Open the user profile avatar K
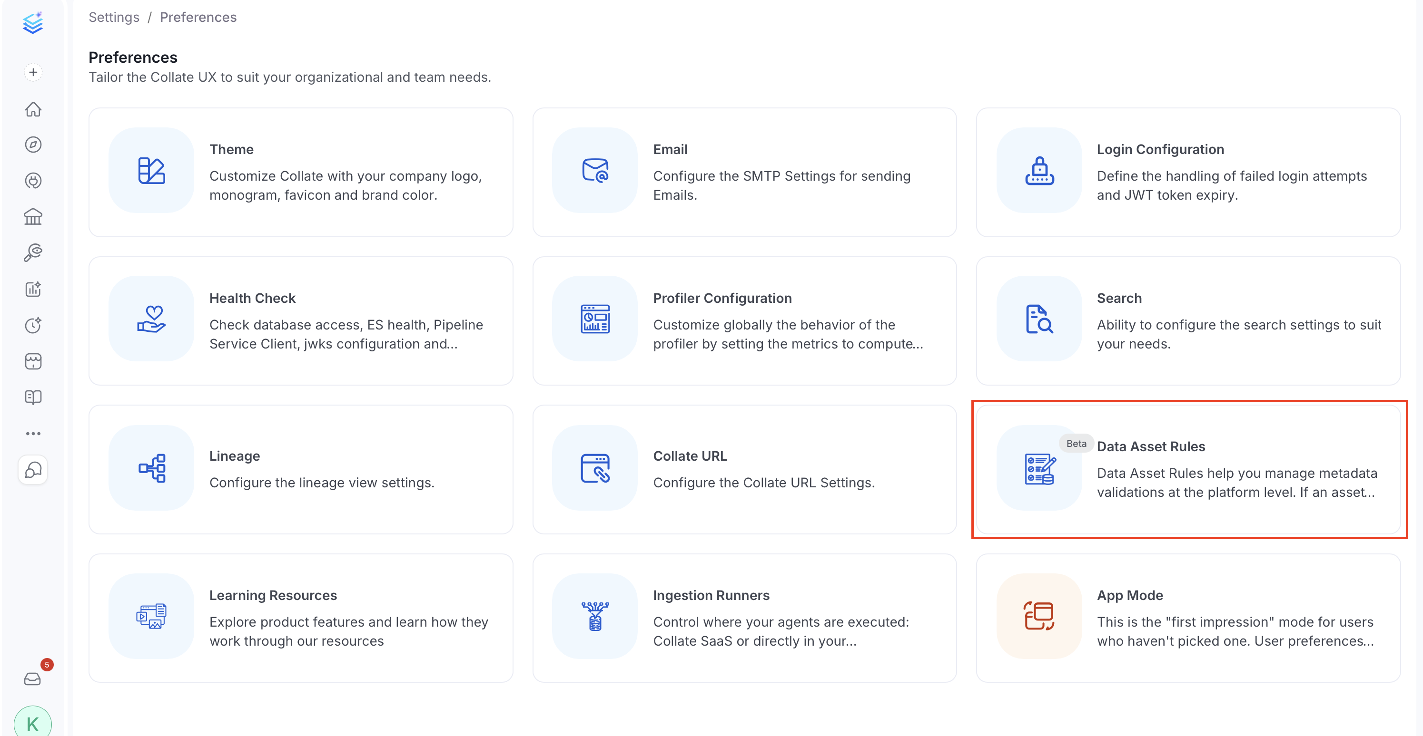The height and width of the screenshot is (736, 1423). [x=32, y=723]
